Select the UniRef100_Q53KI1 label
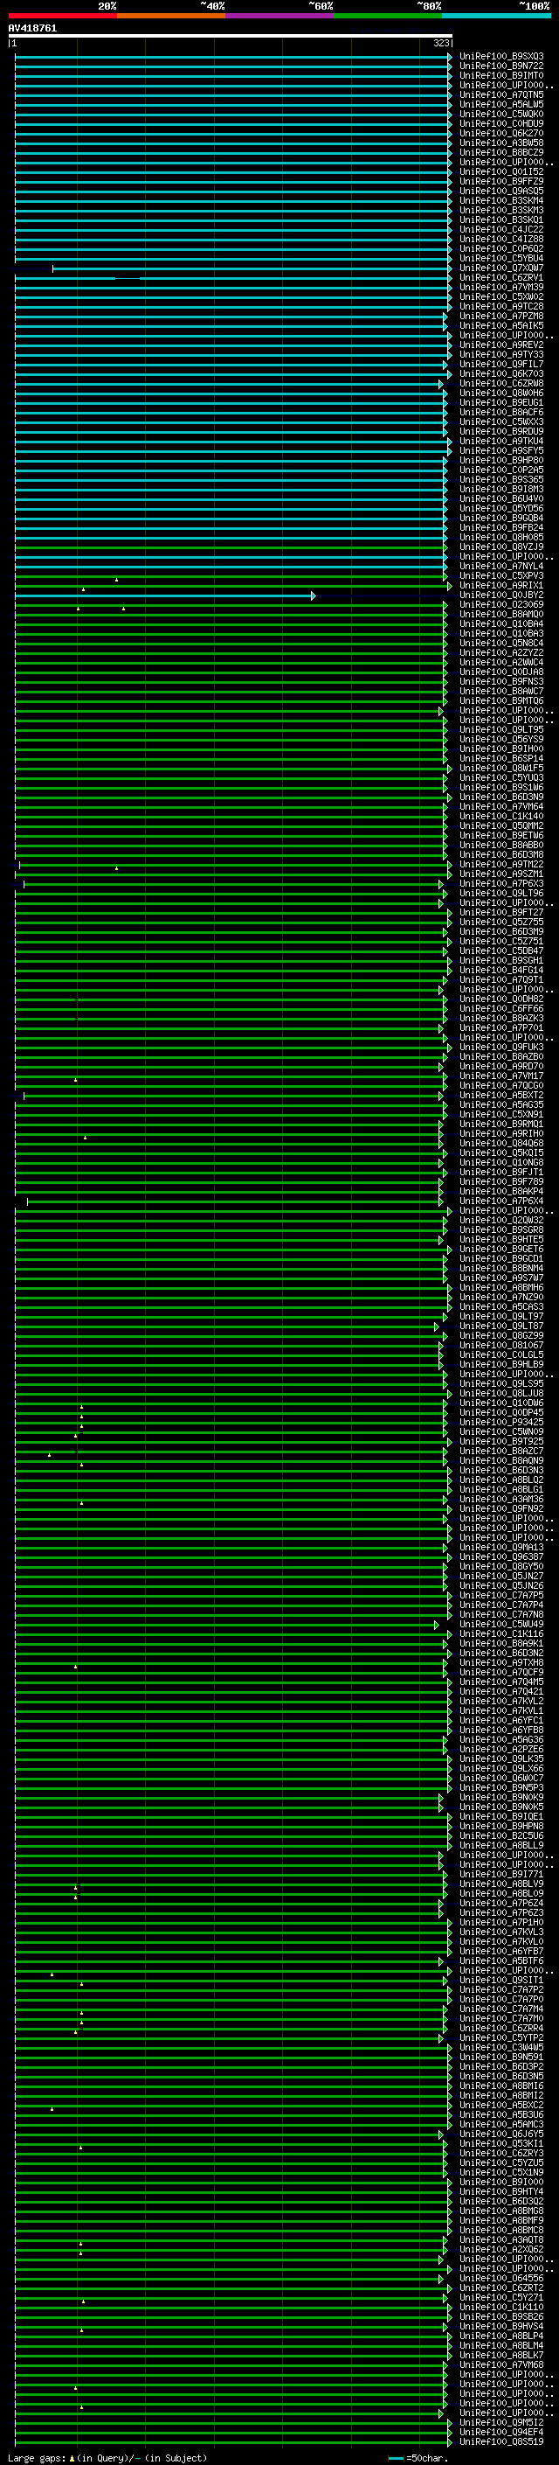 point(501,2143)
